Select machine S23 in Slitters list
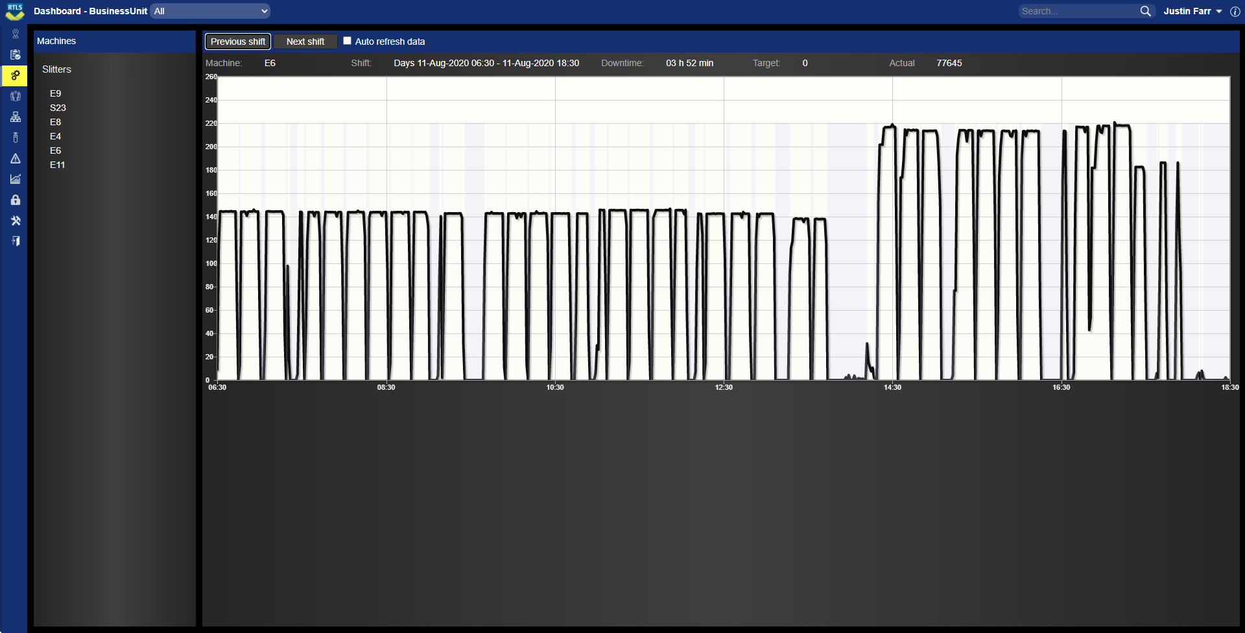Screen dimensions: 1245x633 tap(58, 108)
